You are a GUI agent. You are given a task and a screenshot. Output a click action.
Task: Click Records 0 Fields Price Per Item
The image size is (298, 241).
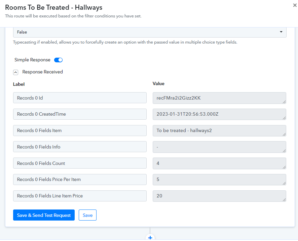[x=80, y=179]
